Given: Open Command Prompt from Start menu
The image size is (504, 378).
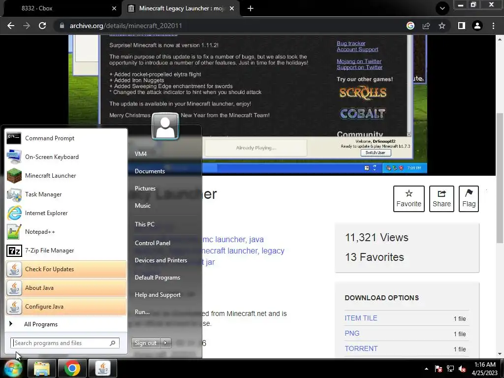Looking at the screenshot, I should point(66,138).
